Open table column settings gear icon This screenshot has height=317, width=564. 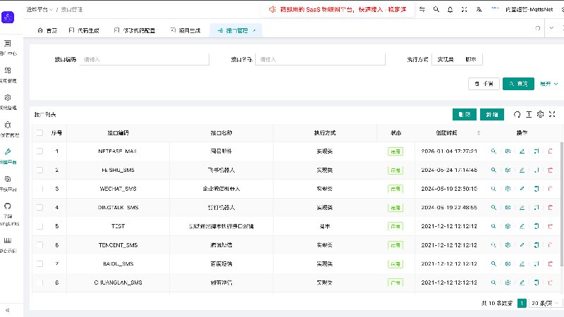tap(540, 114)
